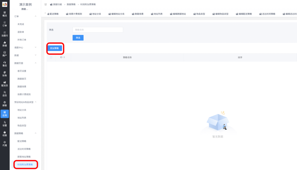
Task: Click the blue 筛选 filter button
Action: 78,38
